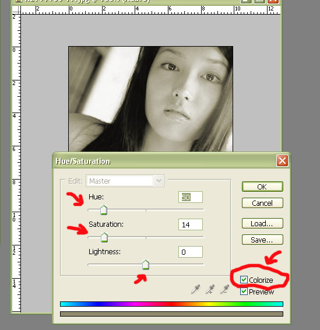Click the ruler origin corner box

[16, 10]
